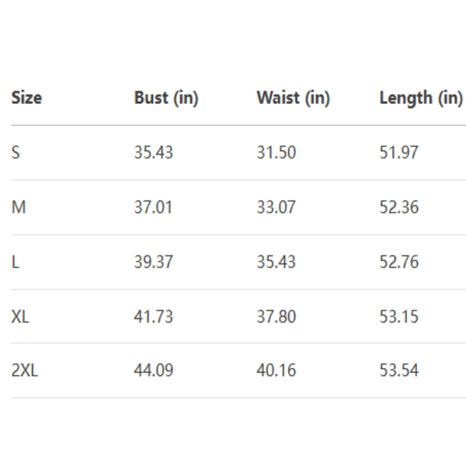The height and width of the screenshot is (466, 466).
Task: Select the 2XL size row label
Action: pos(25,370)
